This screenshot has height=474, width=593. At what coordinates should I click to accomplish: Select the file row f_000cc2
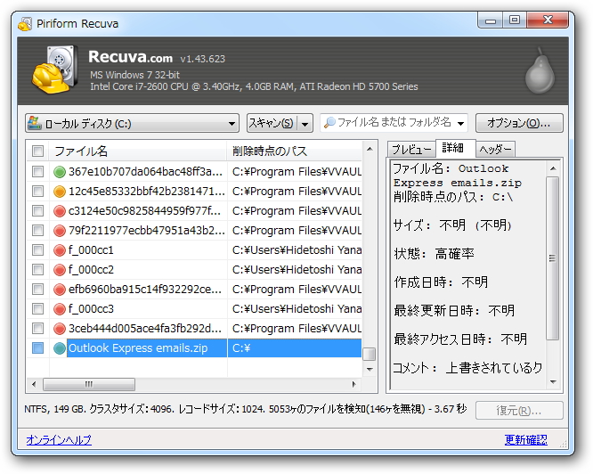click(x=194, y=270)
